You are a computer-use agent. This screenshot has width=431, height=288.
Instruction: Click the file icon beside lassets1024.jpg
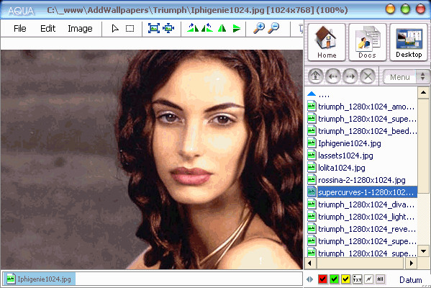[x=312, y=155]
